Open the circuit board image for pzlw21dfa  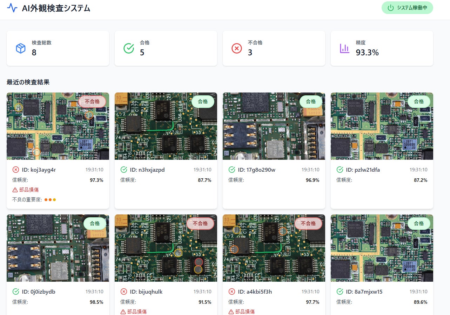(x=382, y=126)
